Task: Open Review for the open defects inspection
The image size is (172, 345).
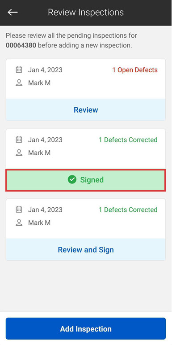Action: coord(86,110)
